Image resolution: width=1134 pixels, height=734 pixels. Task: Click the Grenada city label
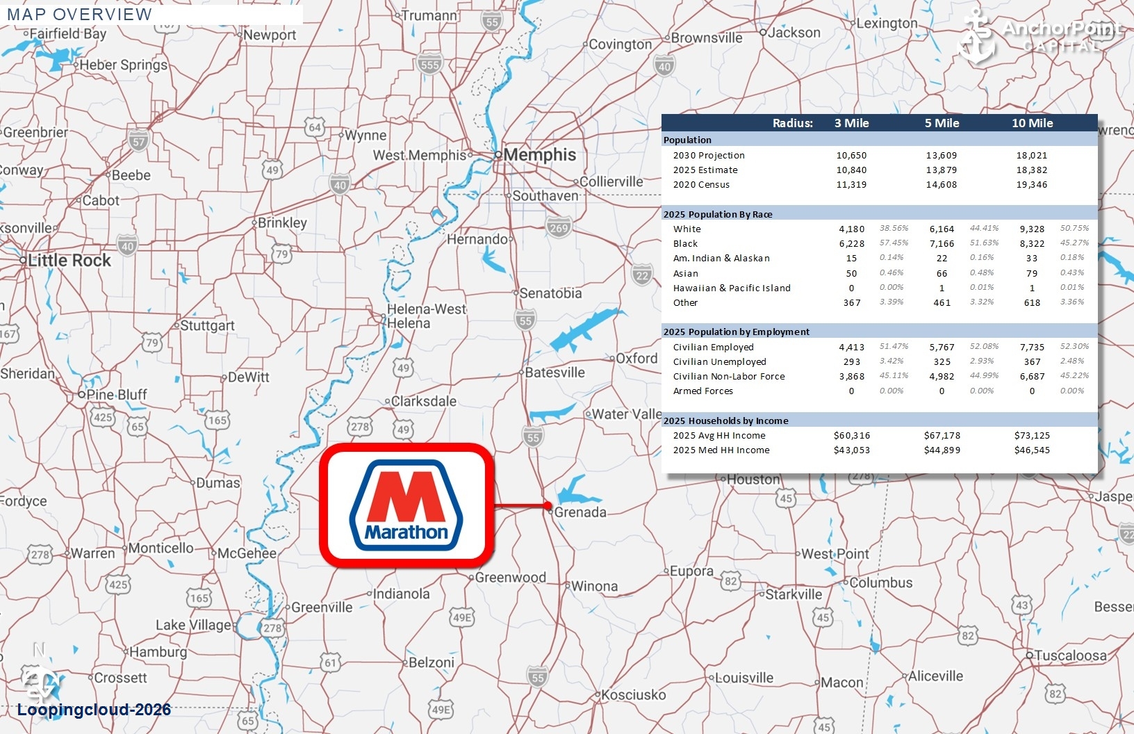tap(580, 512)
